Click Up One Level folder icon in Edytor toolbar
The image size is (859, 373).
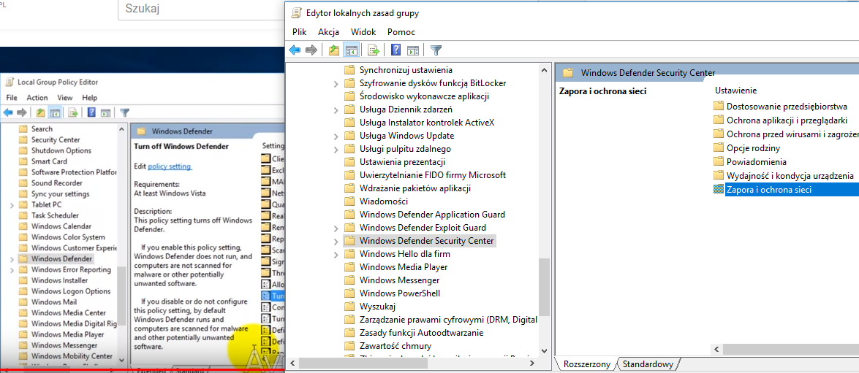pos(333,50)
